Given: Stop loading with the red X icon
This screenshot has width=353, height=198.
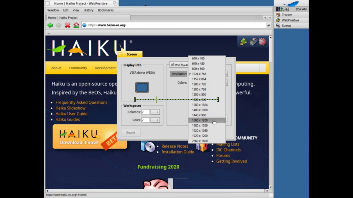Looking at the screenshot, I should (x=68, y=25).
